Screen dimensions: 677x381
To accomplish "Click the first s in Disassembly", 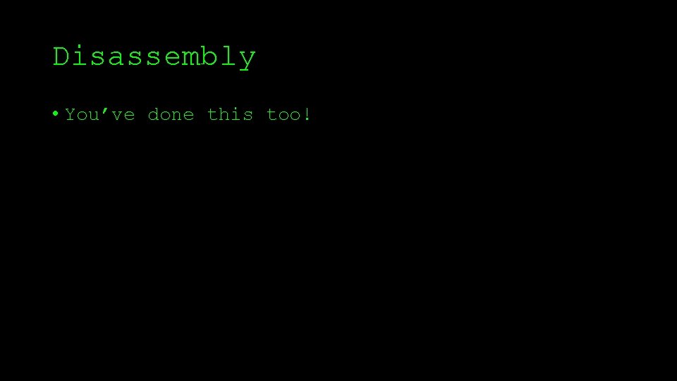I will click(x=98, y=59).
